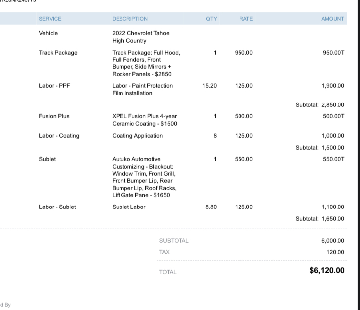The height and width of the screenshot is (310, 360).
Task: Click the 15.20 quantity value
Action: [x=210, y=86]
